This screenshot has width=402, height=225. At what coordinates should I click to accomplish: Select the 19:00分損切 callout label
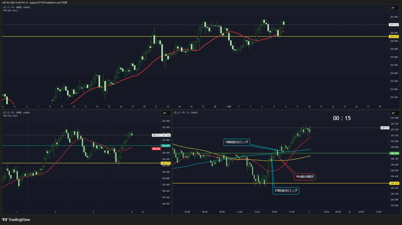pyautogui.click(x=304, y=177)
